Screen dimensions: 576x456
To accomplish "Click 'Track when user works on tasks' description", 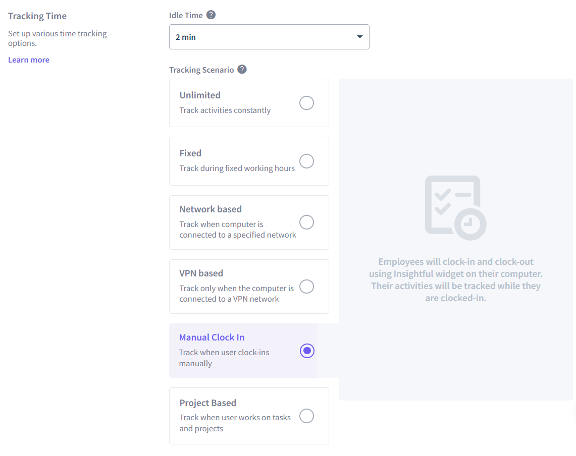I will 235,423.
